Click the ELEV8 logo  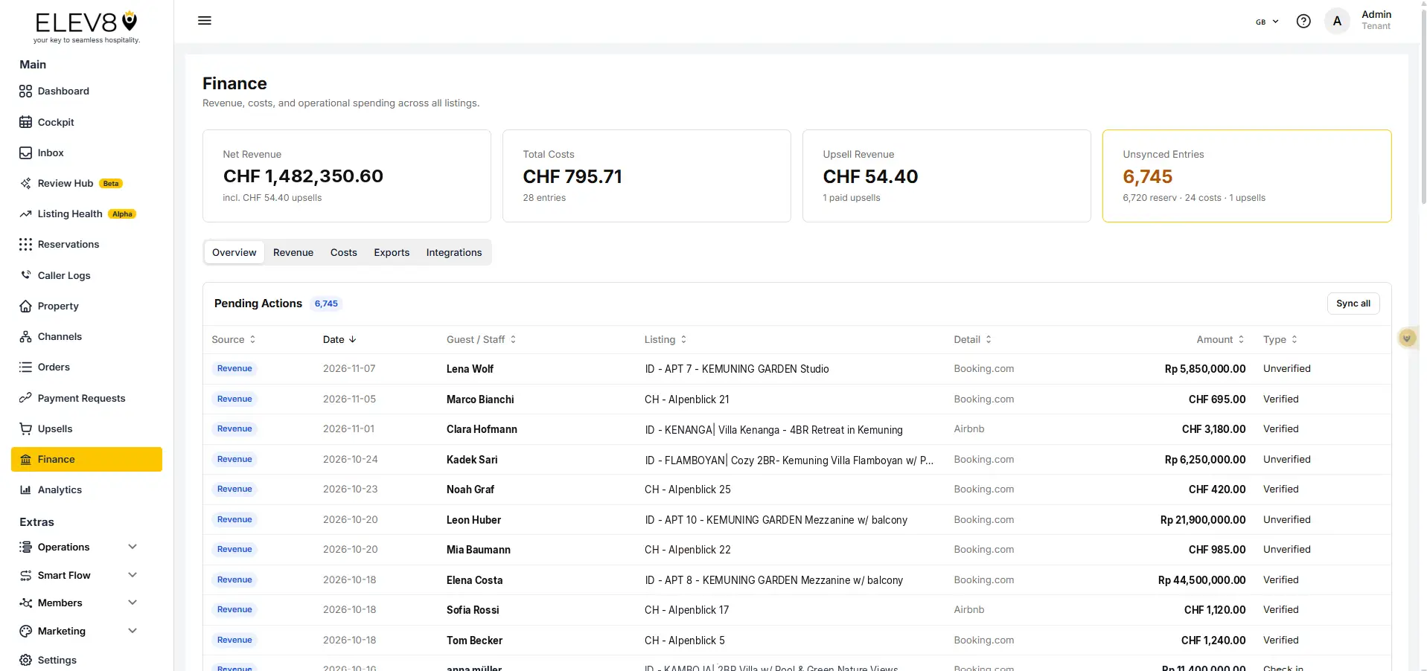pyautogui.click(x=86, y=26)
